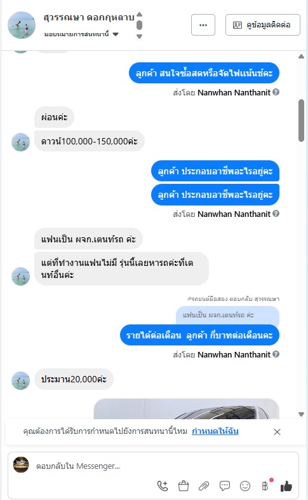Click the phone call icon in composer
This screenshot has width=308, height=500.
click(x=163, y=486)
